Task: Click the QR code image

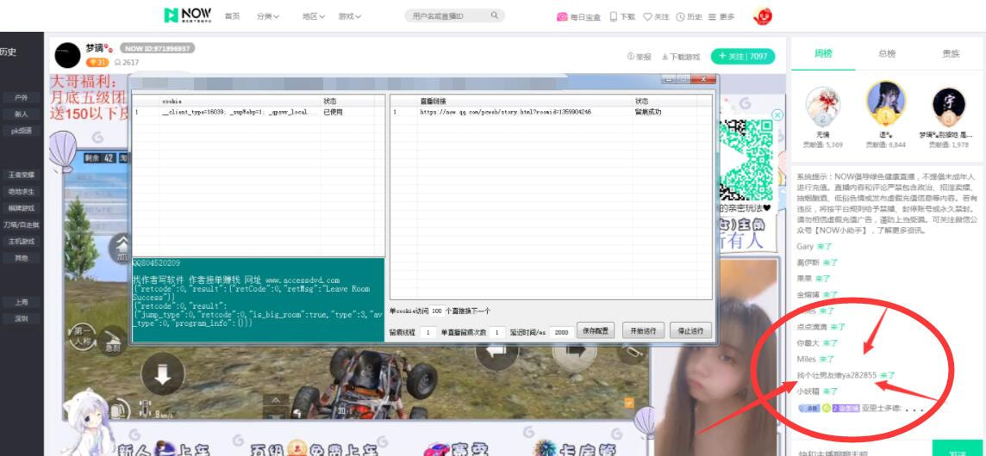Action: pos(746,159)
